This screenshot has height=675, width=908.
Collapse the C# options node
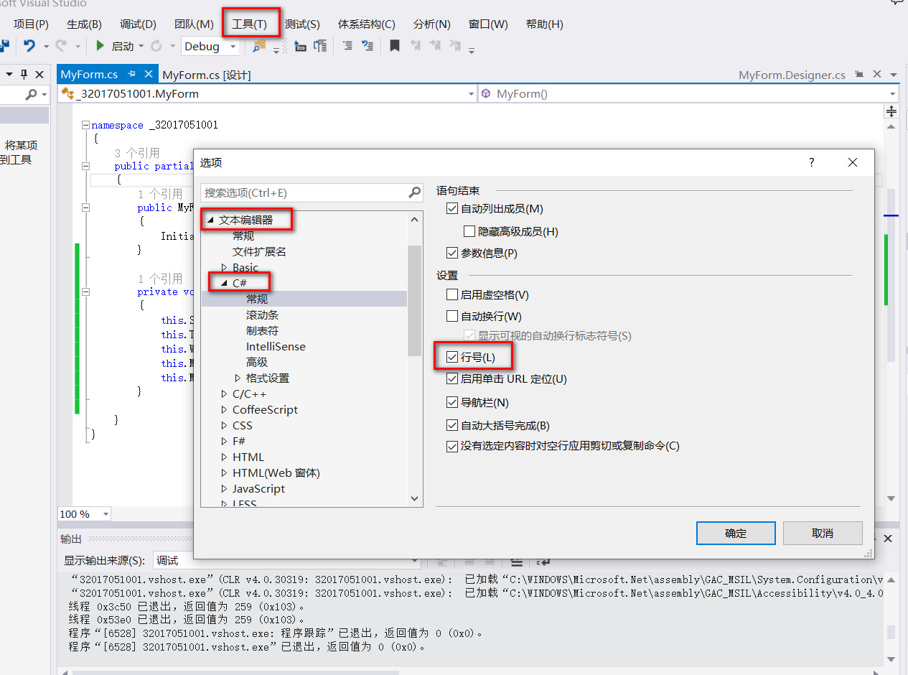click(225, 281)
